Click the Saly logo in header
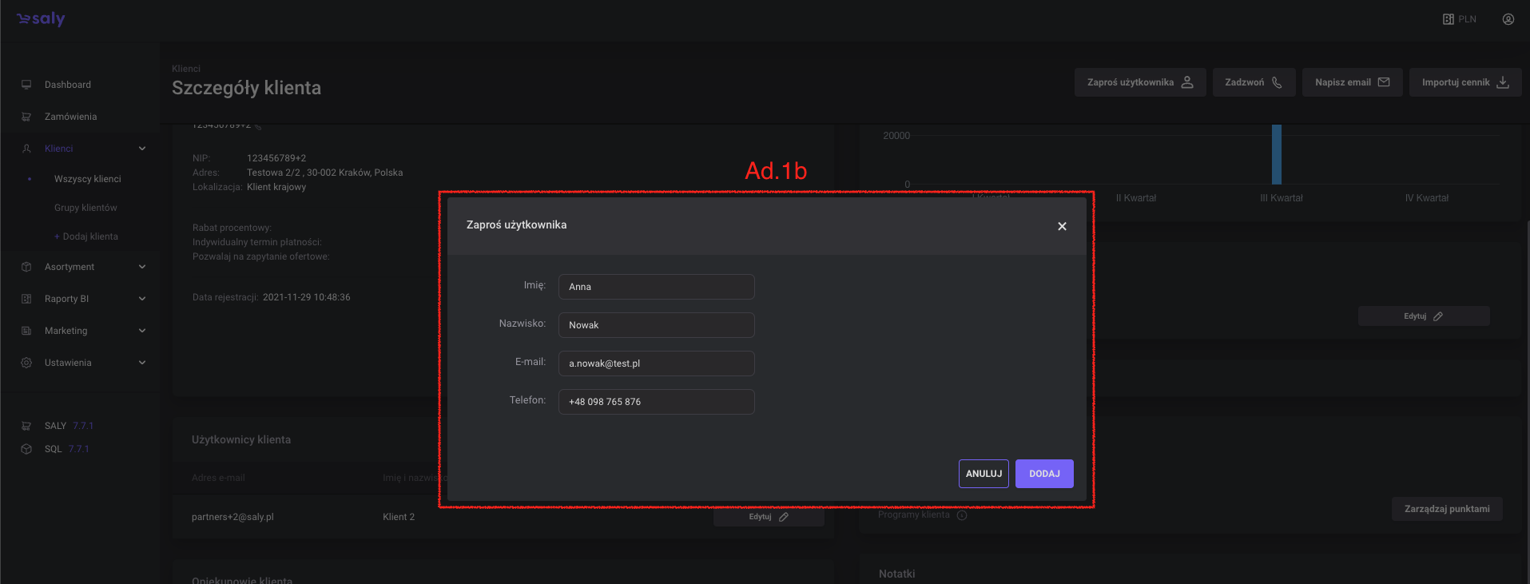The image size is (1530, 584). [x=41, y=19]
